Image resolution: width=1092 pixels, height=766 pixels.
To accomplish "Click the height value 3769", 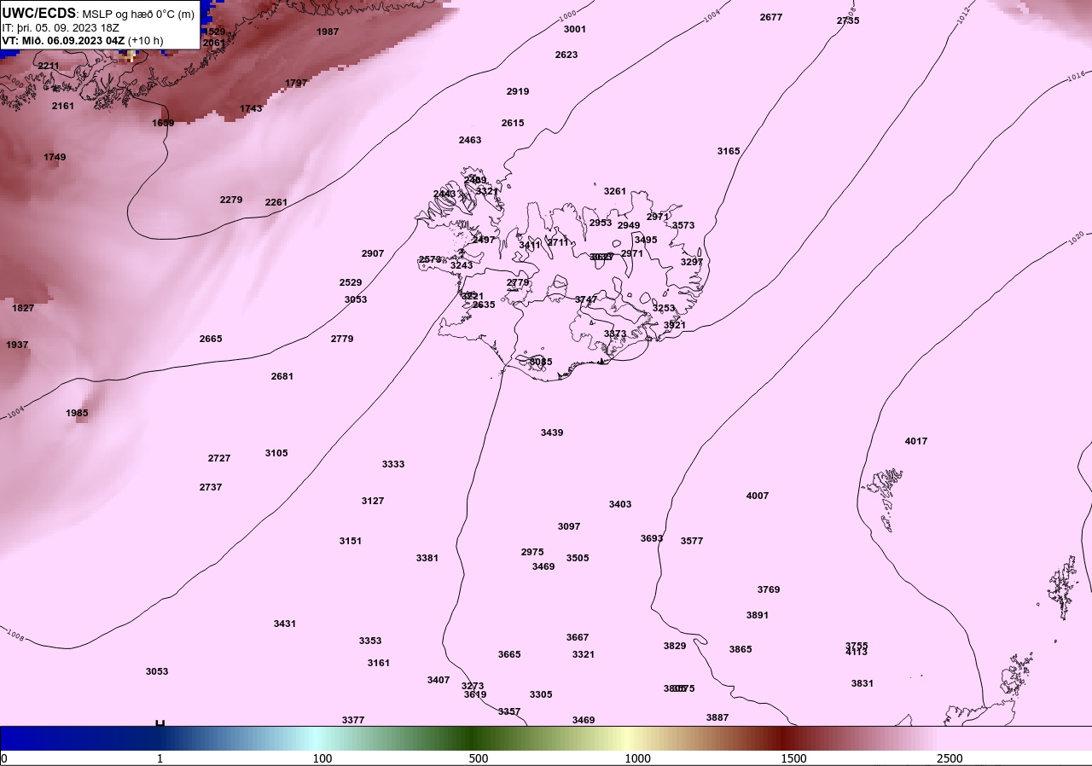I will pyautogui.click(x=769, y=589).
